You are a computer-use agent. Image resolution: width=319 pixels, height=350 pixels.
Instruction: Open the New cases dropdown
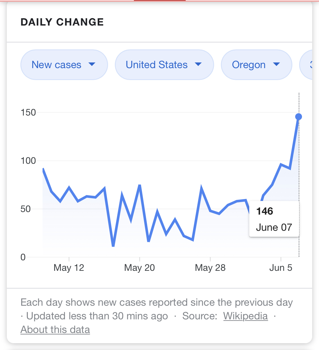point(57,65)
